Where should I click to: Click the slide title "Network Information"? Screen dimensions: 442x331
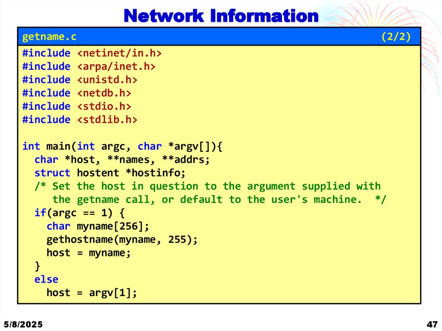(x=221, y=16)
